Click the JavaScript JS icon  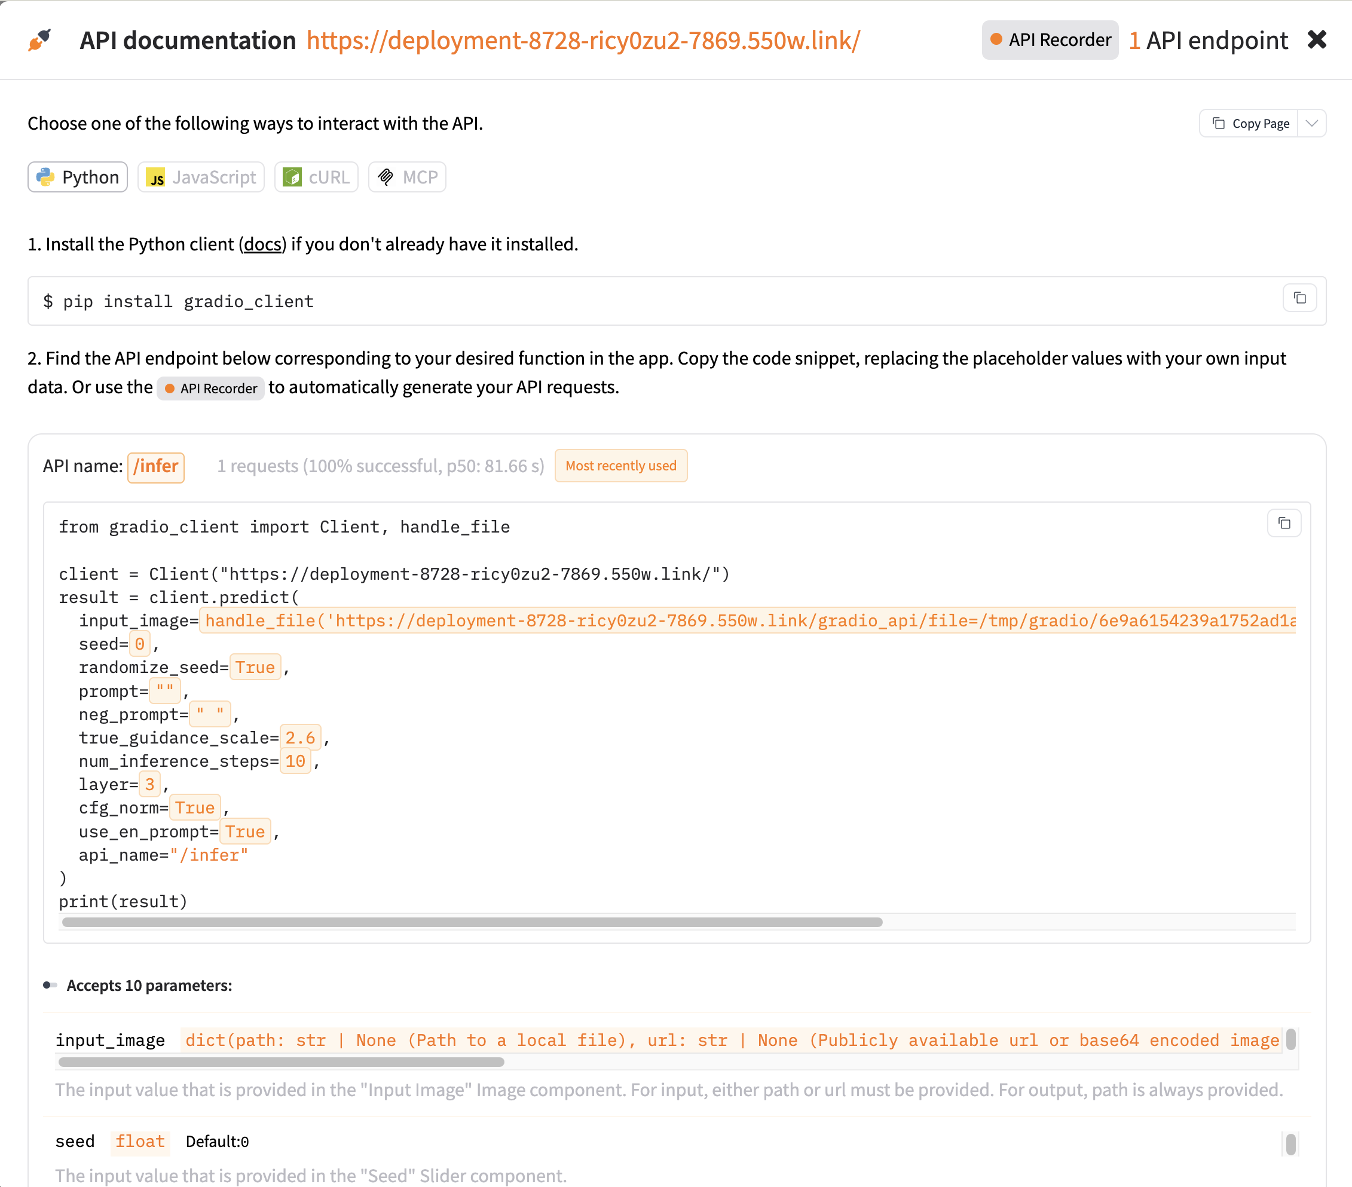pyautogui.click(x=155, y=178)
